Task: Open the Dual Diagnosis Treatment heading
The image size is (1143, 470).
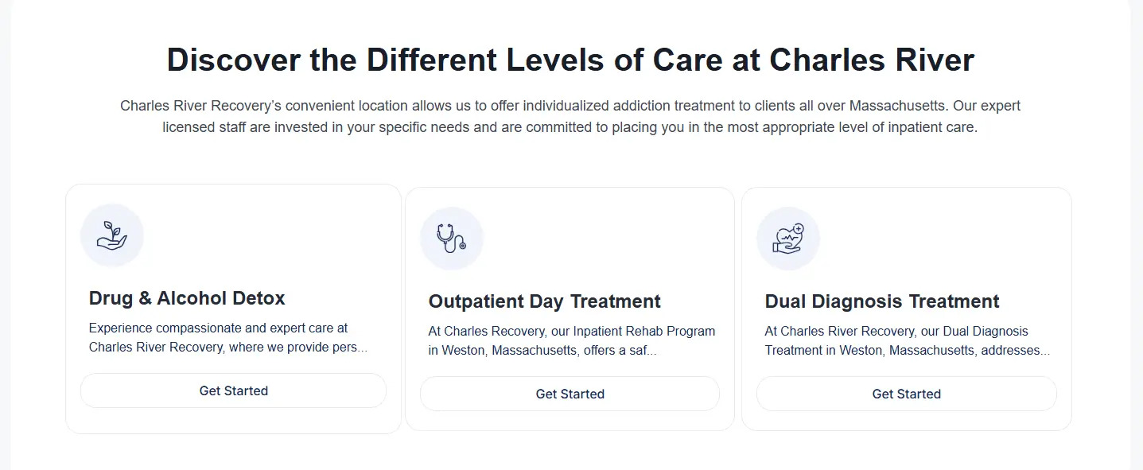Action: [881, 301]
